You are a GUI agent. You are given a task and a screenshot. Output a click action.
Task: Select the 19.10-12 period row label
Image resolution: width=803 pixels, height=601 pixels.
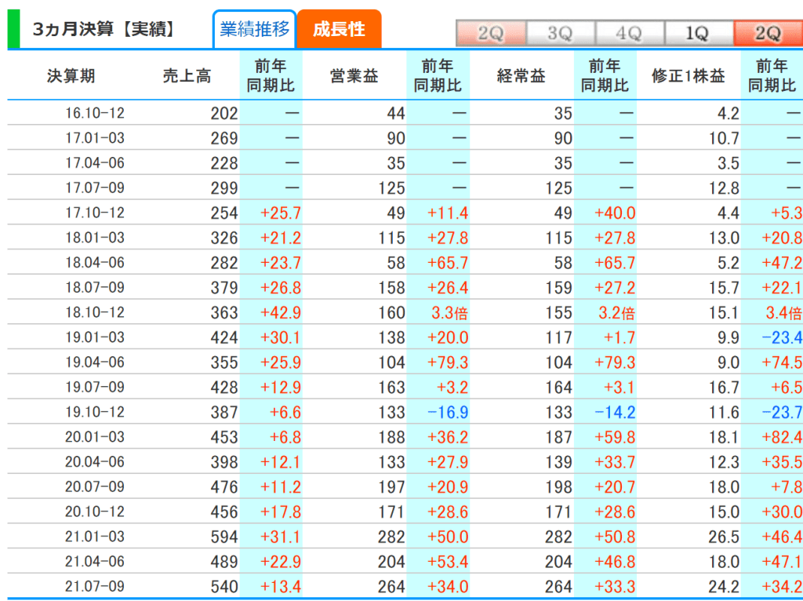coord(95,413)
